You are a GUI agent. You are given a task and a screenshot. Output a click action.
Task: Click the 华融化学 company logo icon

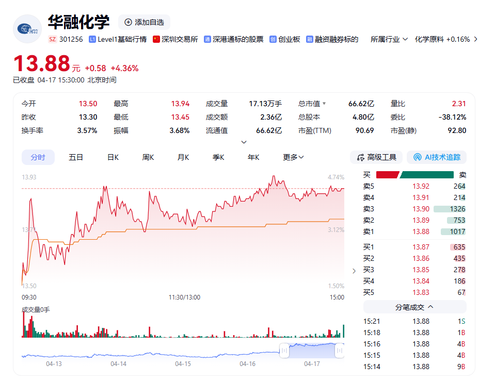27,29
